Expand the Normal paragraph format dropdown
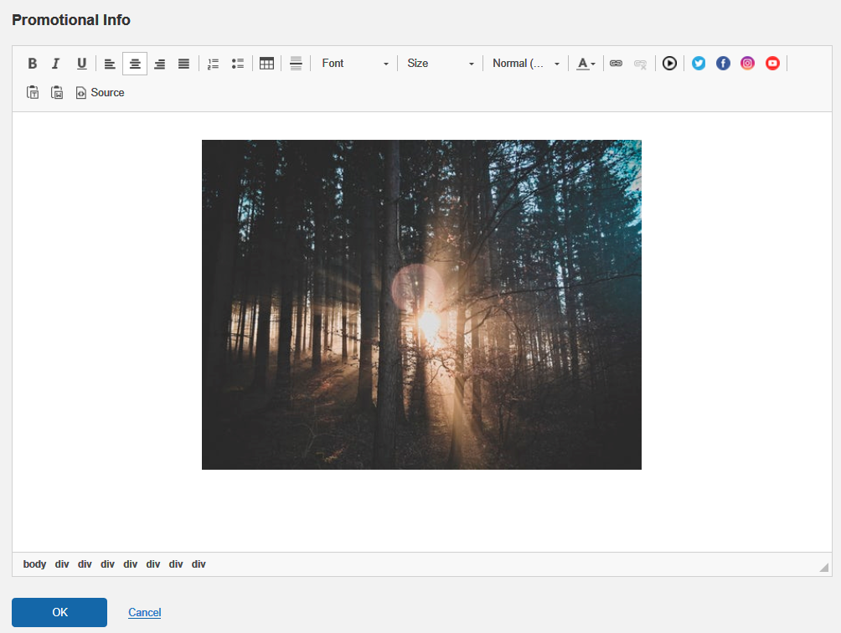 pyautogui.click(x=526, y=64)
